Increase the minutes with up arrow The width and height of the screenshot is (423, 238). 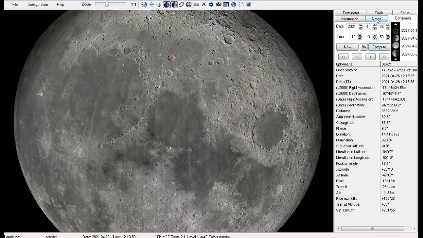[374, 35]
